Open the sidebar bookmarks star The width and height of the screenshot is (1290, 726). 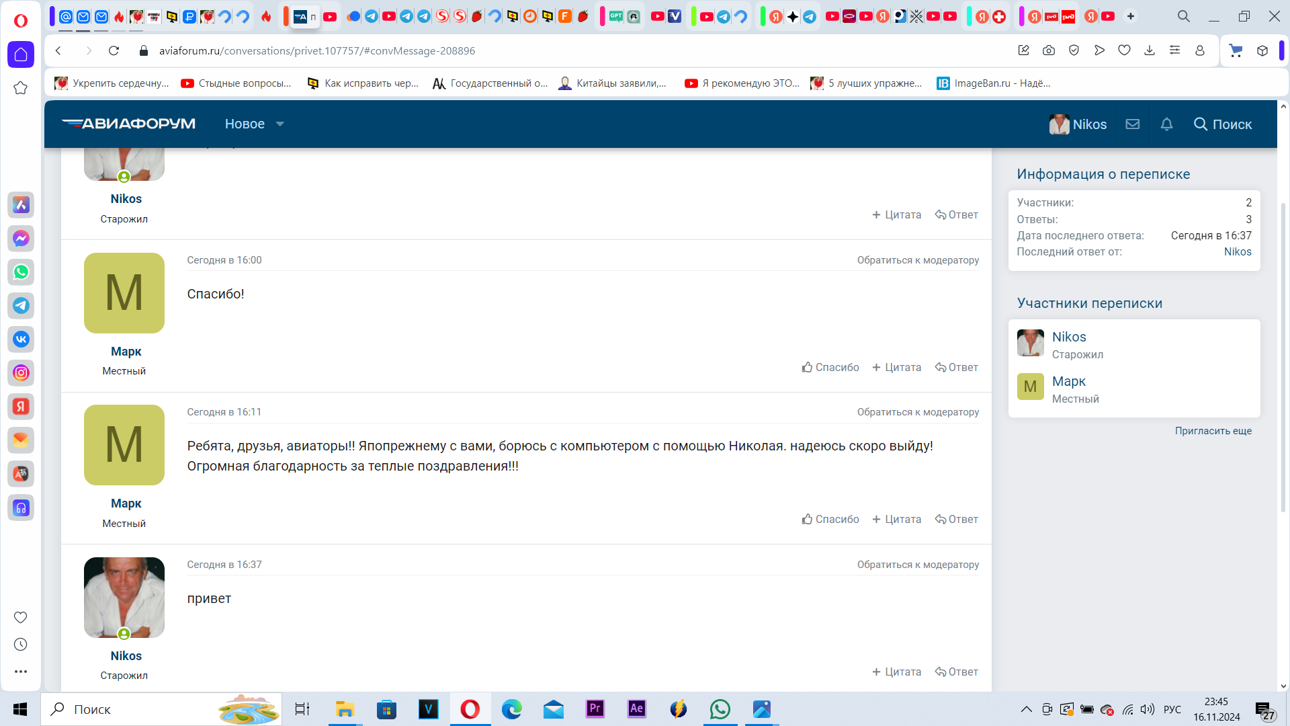point(21,88)
